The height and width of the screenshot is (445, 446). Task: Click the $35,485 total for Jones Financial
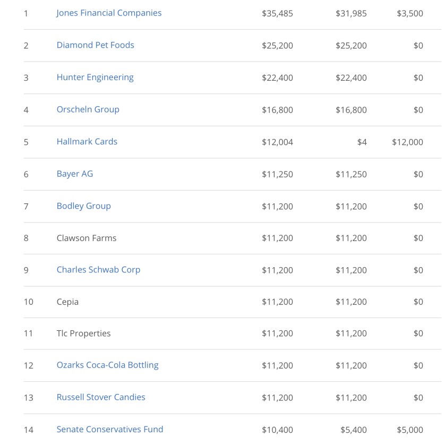[x=277, y=13]
